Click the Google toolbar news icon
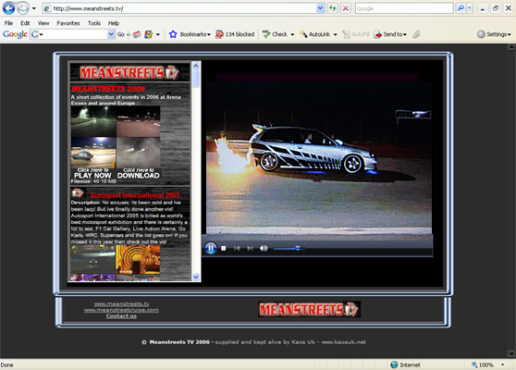 point(137,34)
